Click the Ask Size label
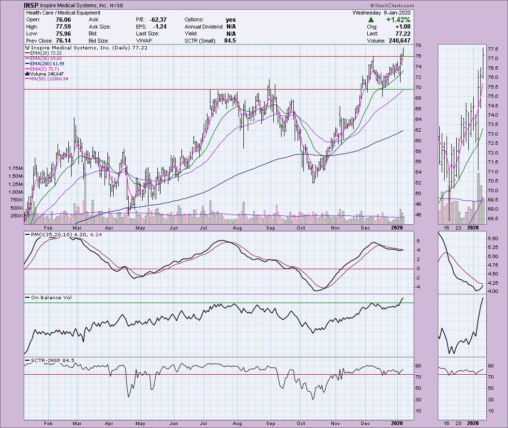Screen dimensions: 508x428 (100, 27)
